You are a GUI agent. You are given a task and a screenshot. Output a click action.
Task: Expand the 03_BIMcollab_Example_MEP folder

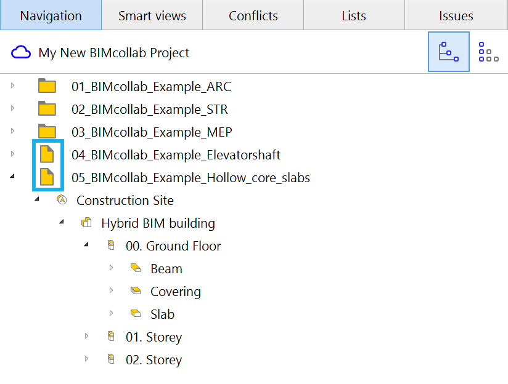click(x=12, y=131)
